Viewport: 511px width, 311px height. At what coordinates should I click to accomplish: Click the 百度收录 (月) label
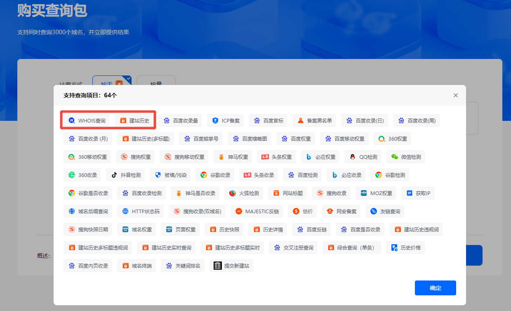(x=93, y=139)
